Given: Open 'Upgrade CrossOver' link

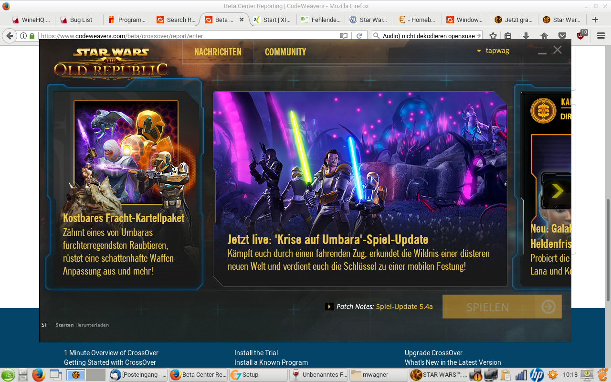Looking at the screenshot, I should tap(433, 353).
